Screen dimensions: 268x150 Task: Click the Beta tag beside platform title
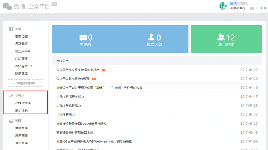click(x=54, y=4)
